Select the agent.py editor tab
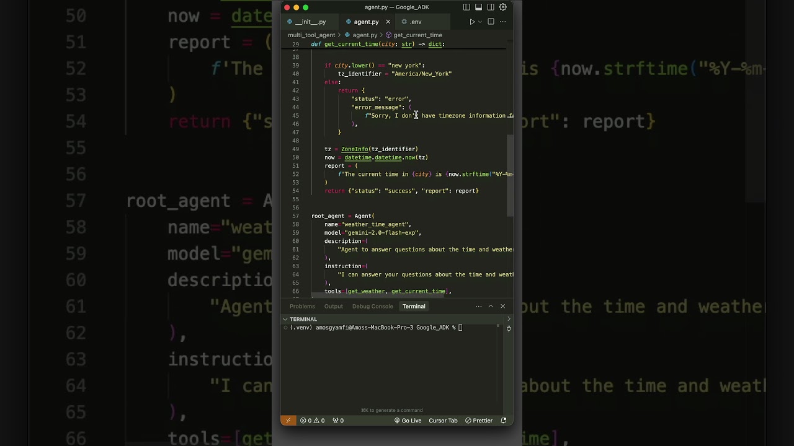 [x=366, y=22]
